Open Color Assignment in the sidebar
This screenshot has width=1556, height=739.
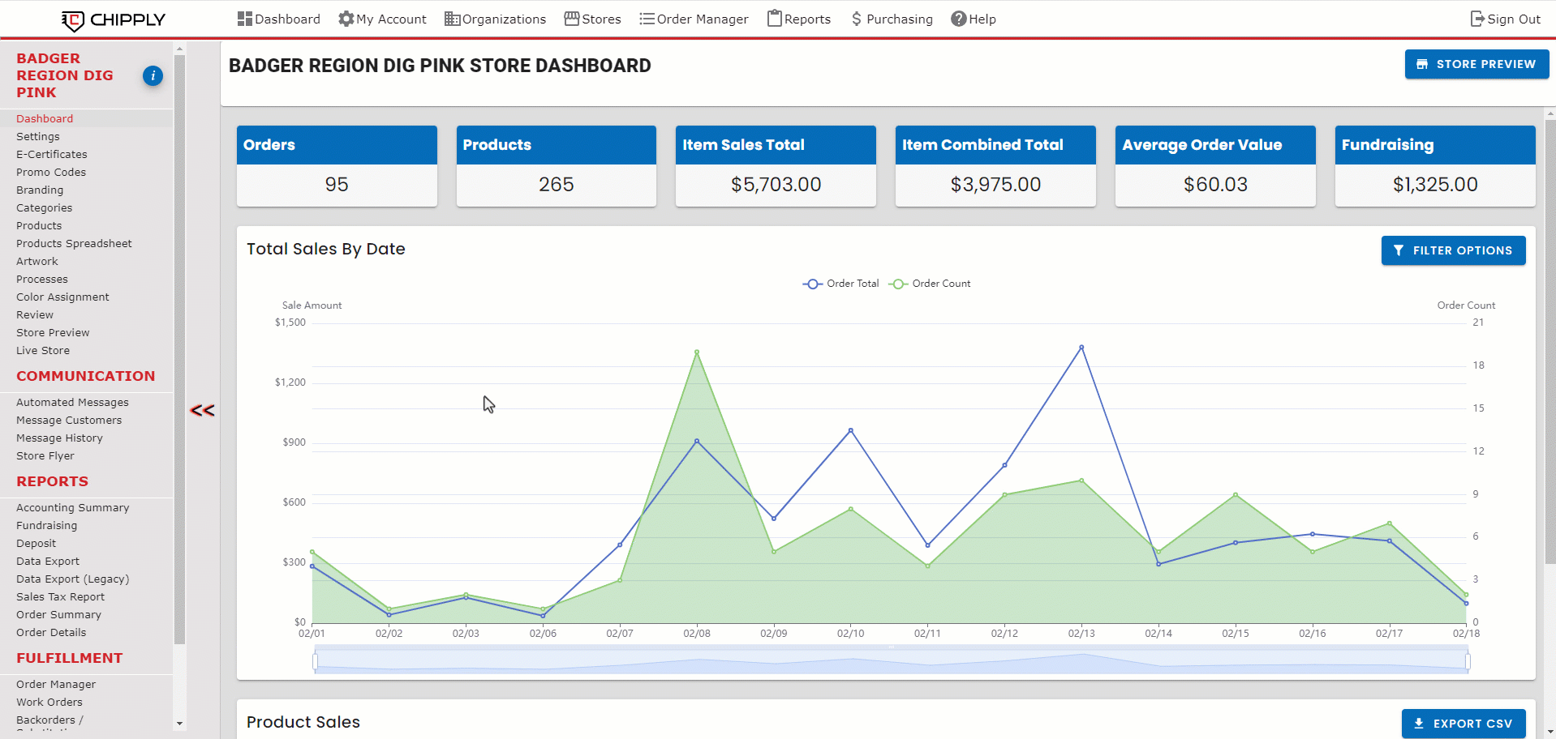[x=62, y=297]
